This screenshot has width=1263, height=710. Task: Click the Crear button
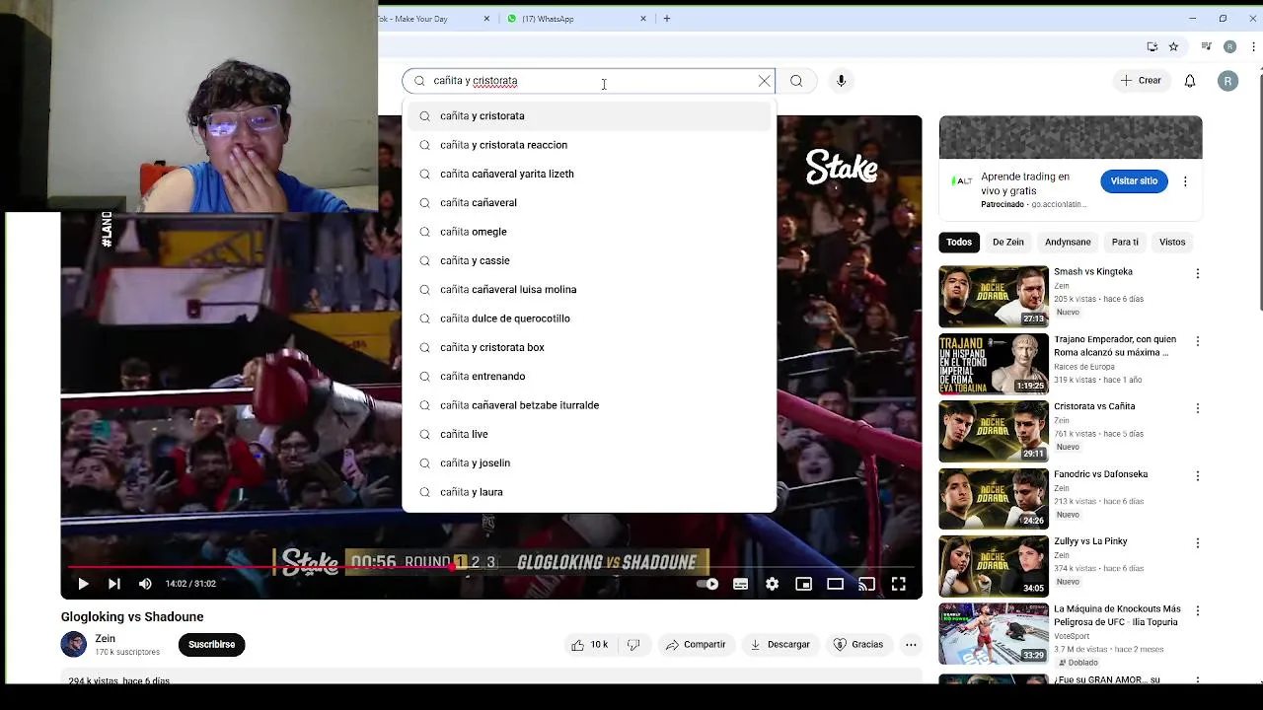click(1141, 81)
